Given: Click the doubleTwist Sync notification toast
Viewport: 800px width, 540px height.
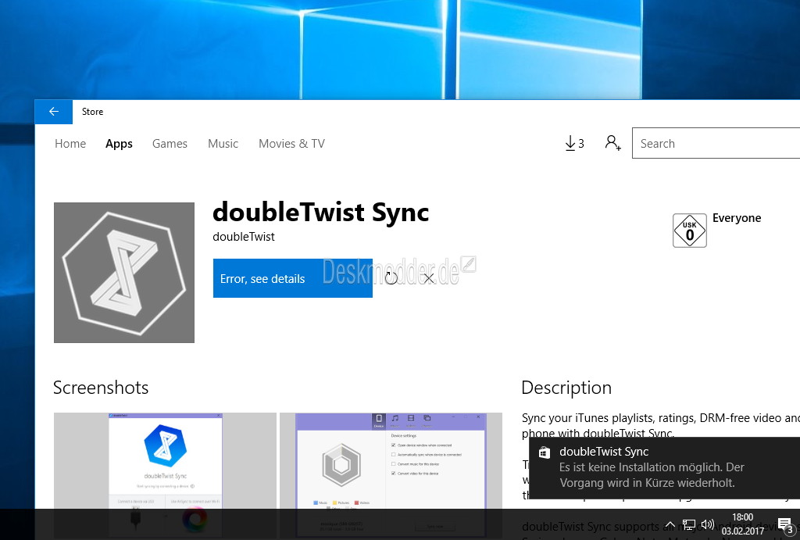Looking at the screenshot, I should [x=664, y=467].
